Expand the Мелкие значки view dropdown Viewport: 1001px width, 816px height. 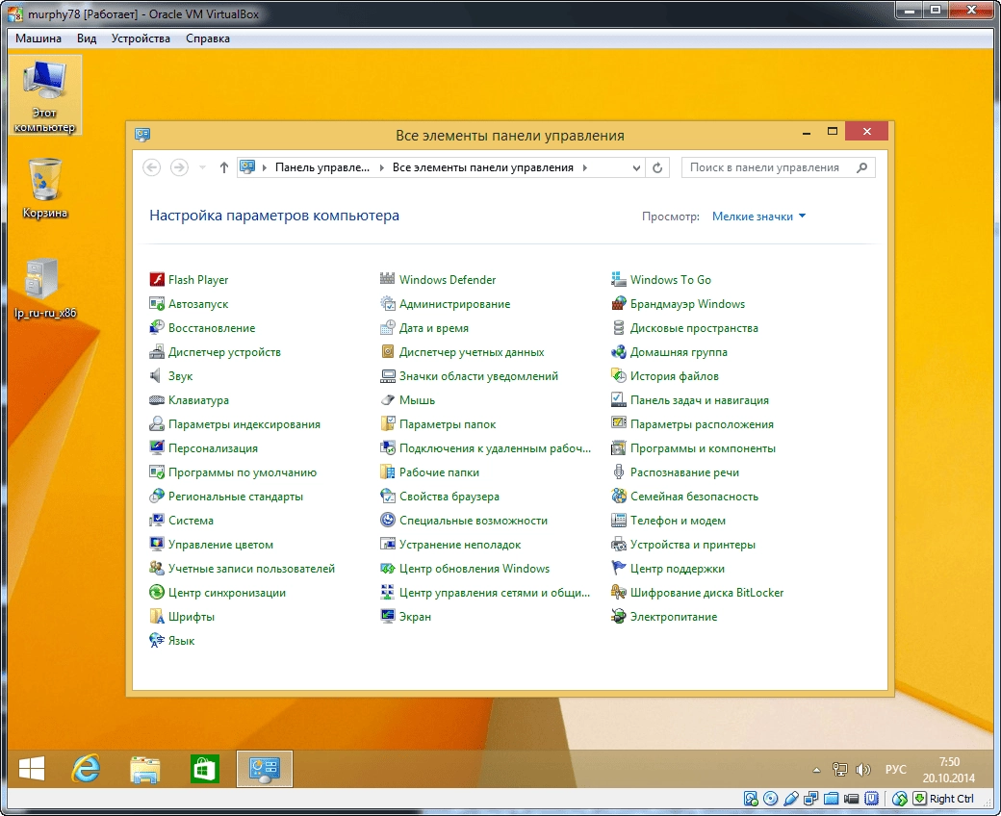758,217
